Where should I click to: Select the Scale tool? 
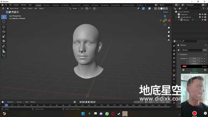click(4, 36)
